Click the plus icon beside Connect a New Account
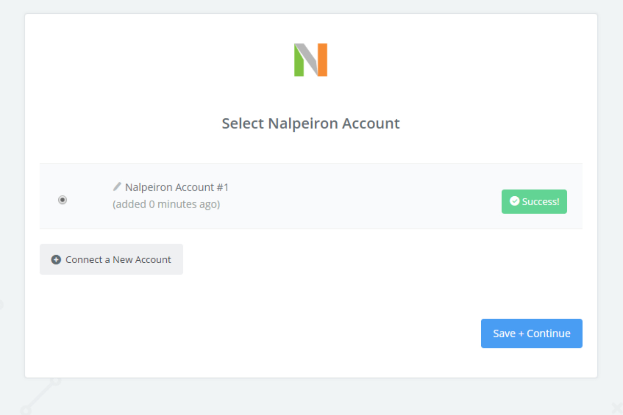 [56, 260]
